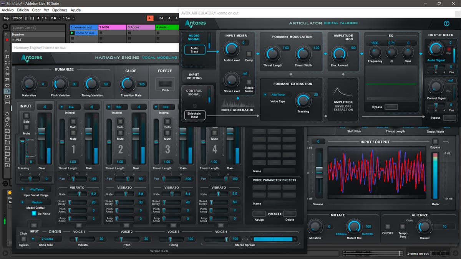Adjust Stereo Spread blue bar slider

(x=273, y=239)
